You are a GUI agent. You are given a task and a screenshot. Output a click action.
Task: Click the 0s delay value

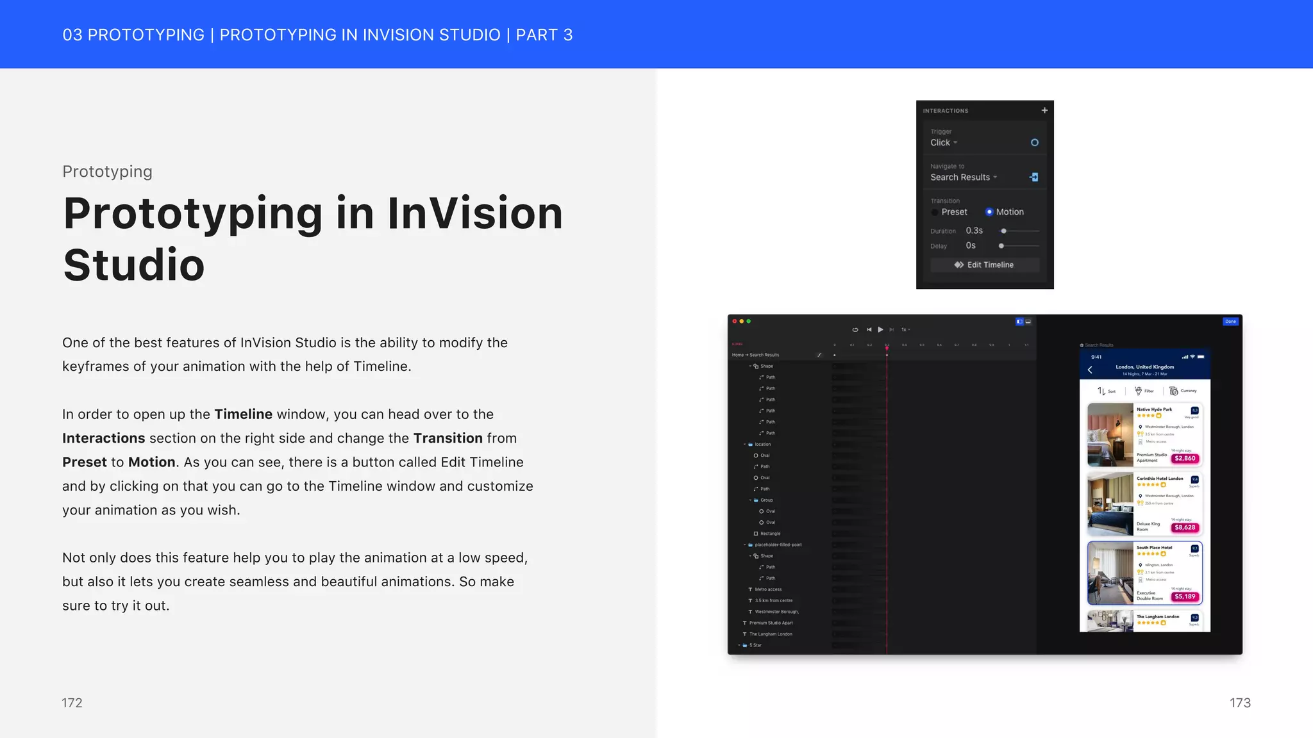(971, 246)
